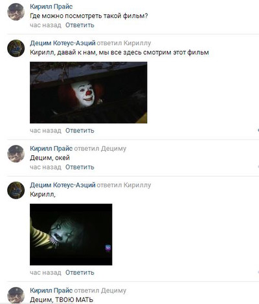
Task: Click Ответить under 'Децим, окей'
Action: (x=80, y=167)
